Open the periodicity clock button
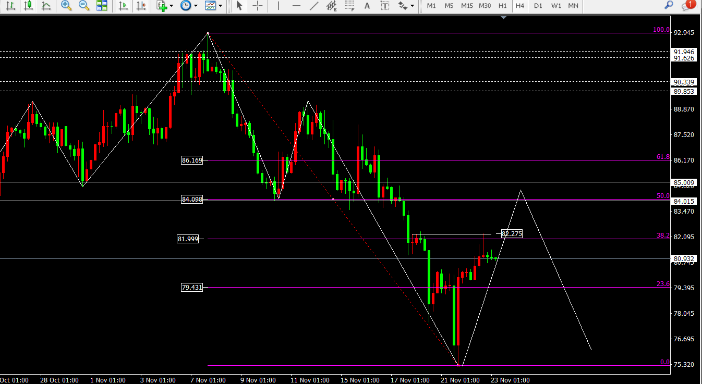This screenshot has width=702, height=384. click(186, 6)
